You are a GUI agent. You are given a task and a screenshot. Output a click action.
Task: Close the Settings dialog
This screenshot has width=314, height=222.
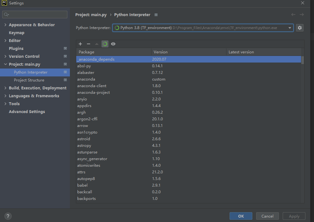click(303, 3)
